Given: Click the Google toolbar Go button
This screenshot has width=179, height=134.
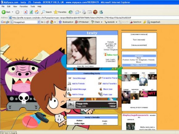Looking at the screenshot, I should [x=42, y=22].
